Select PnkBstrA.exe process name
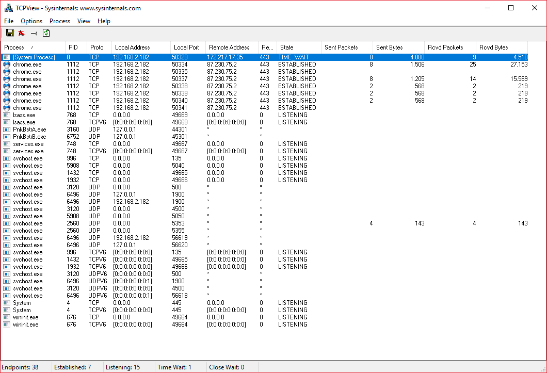 click(x=29, y=129)
